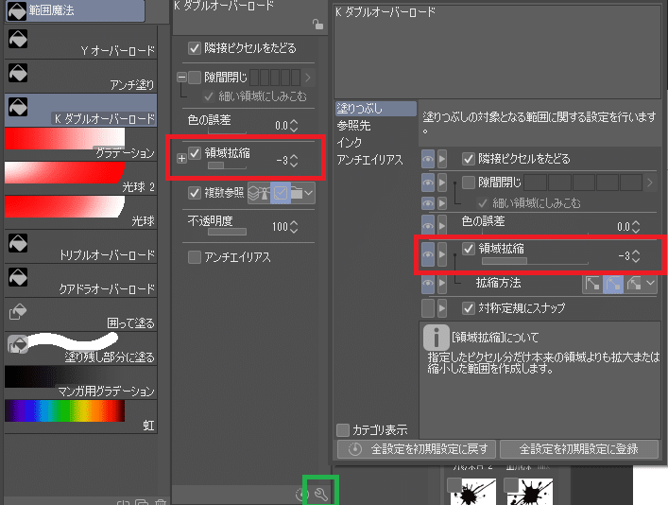Collapse the 隙間閉じ group with minus button
Image resolution: width=668 pixels, height=505 pixels.
click(182, 78)
